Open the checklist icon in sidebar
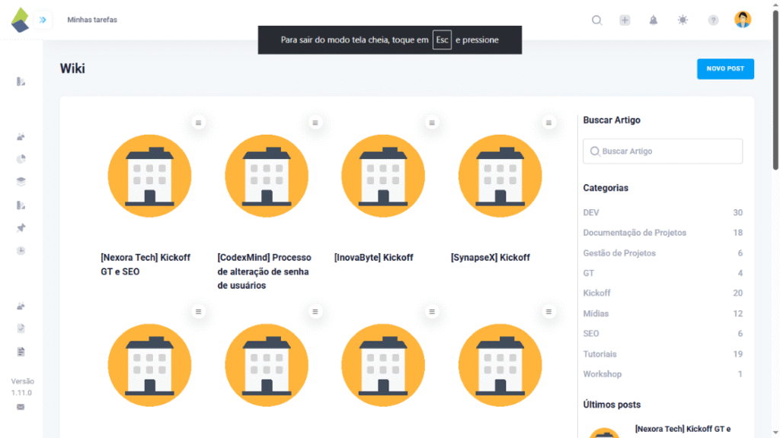Viewport: 780px width, 438px height. tap(21, 328)
